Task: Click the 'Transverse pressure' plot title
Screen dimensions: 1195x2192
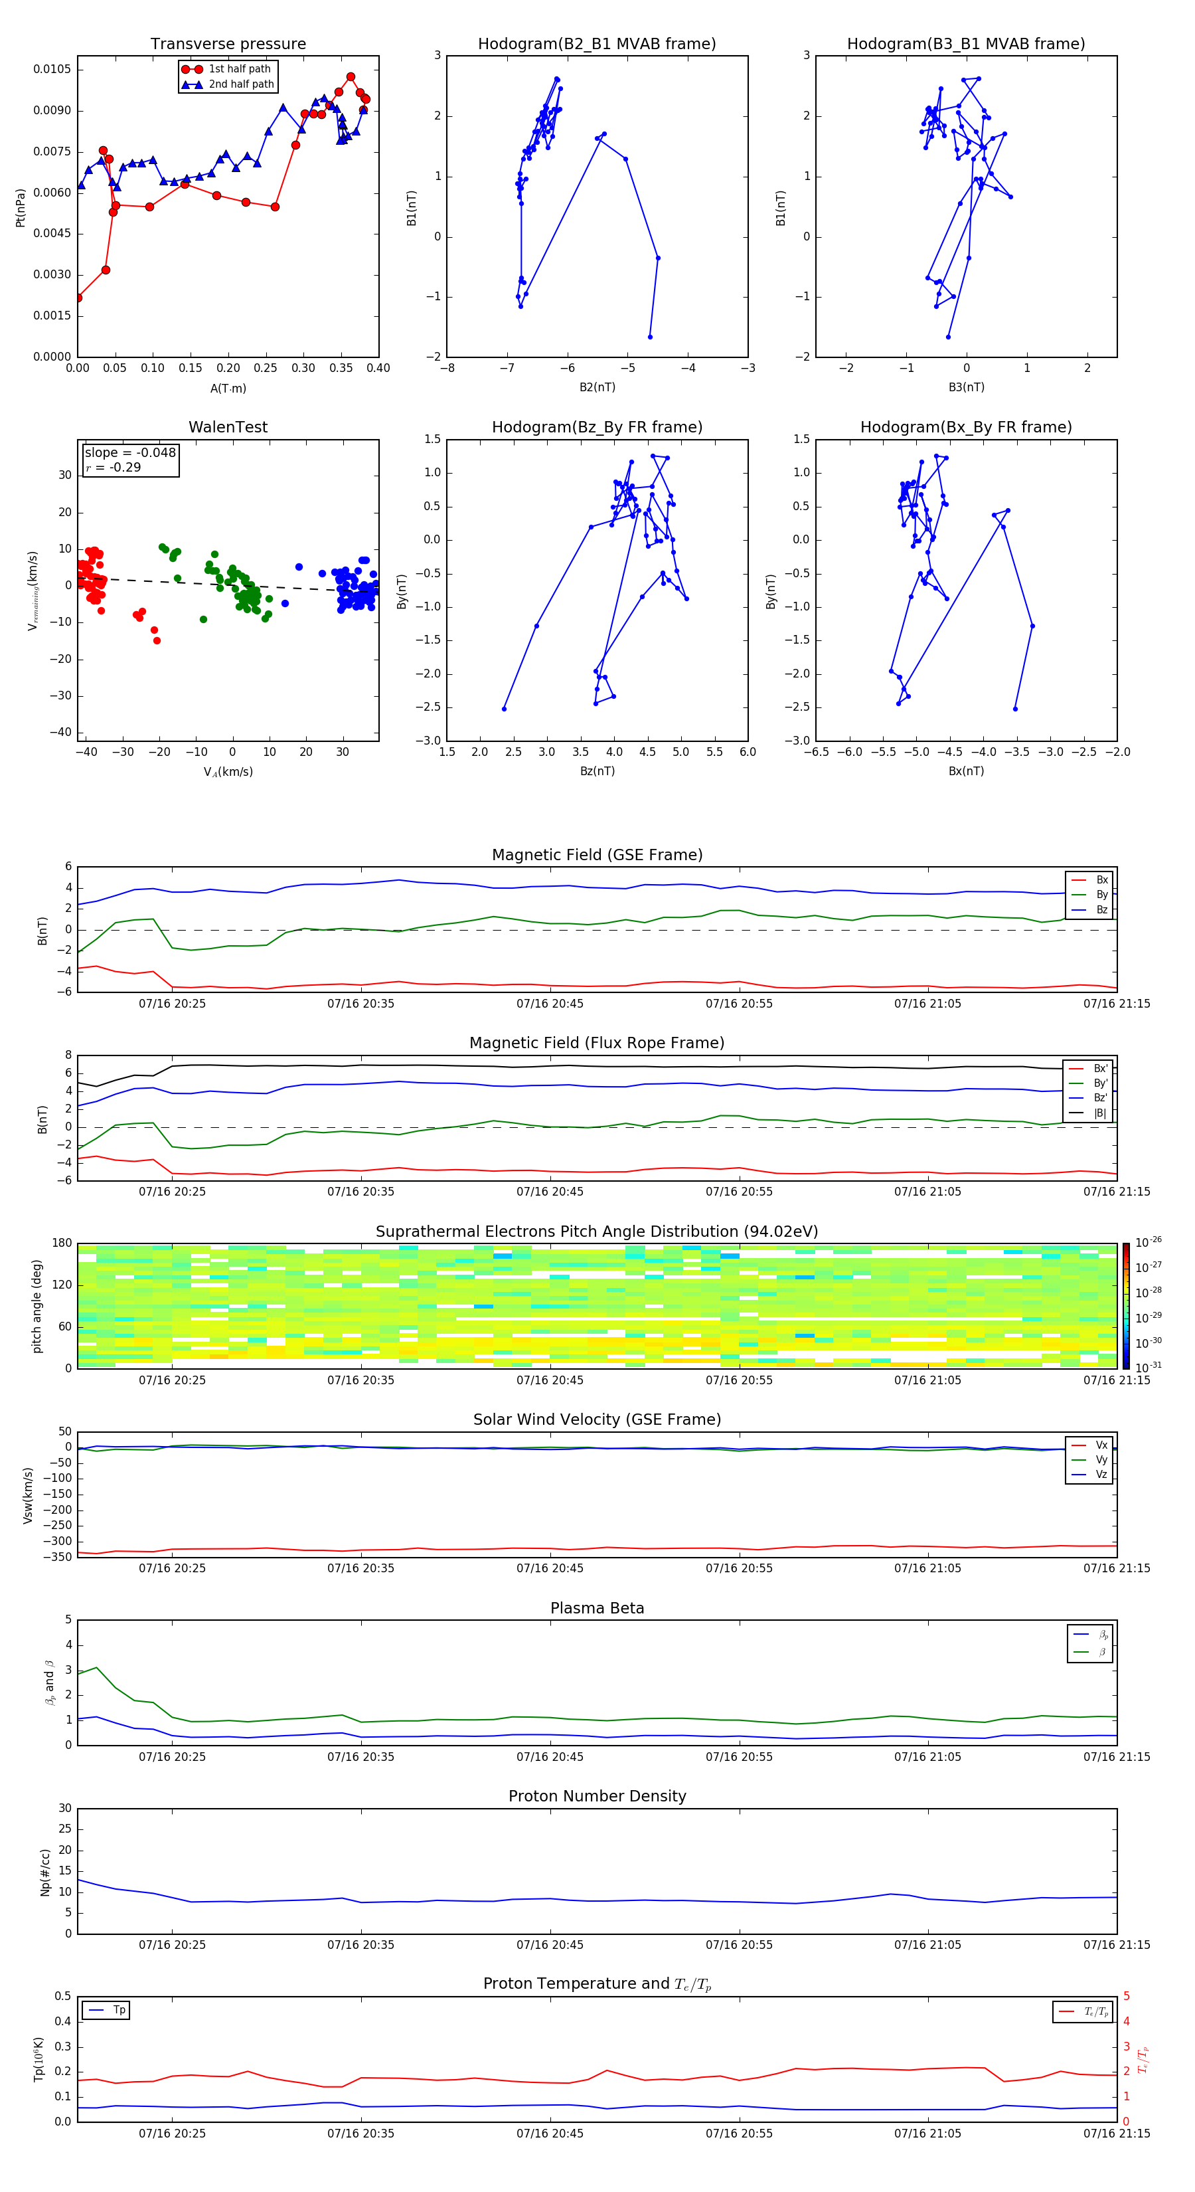Action: [228, 43]
